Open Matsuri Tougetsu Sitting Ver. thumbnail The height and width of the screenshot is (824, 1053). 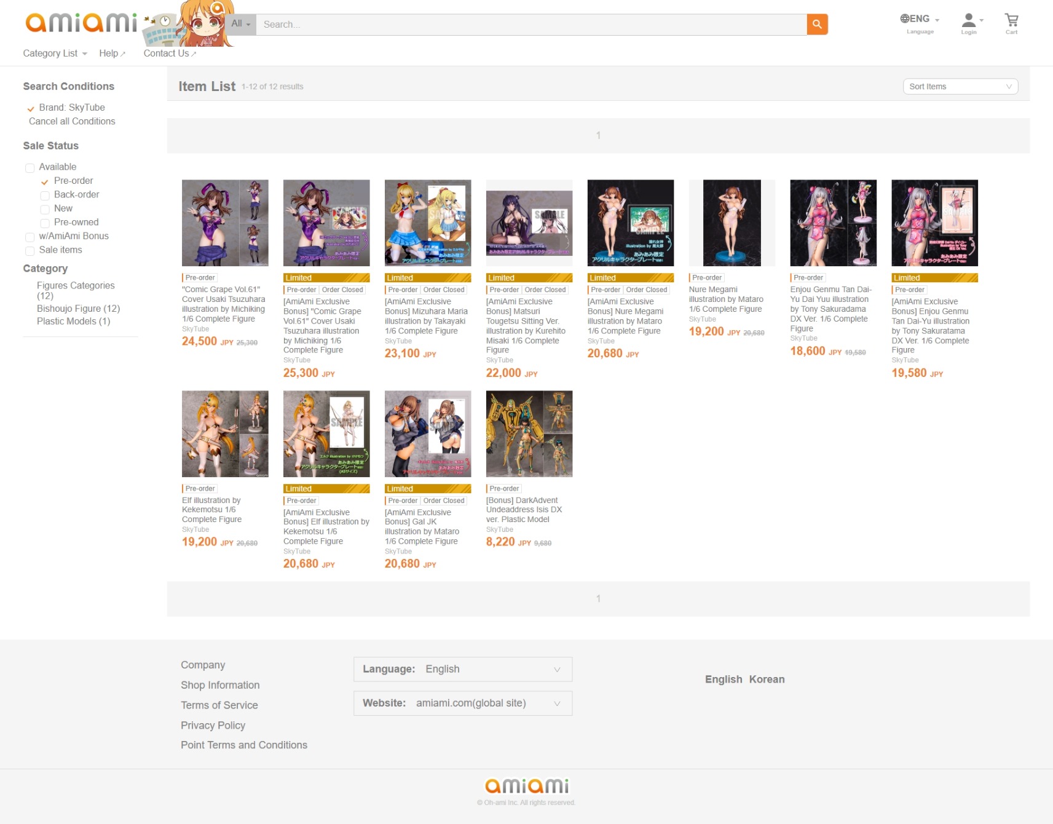(x=529, y=223)
